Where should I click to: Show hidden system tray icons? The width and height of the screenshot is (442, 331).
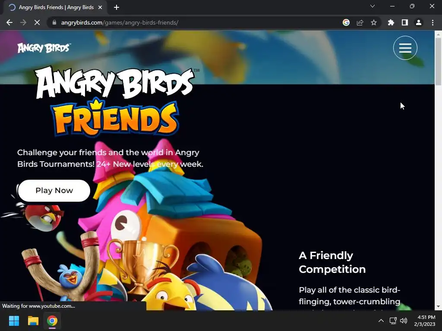[381, 321]
